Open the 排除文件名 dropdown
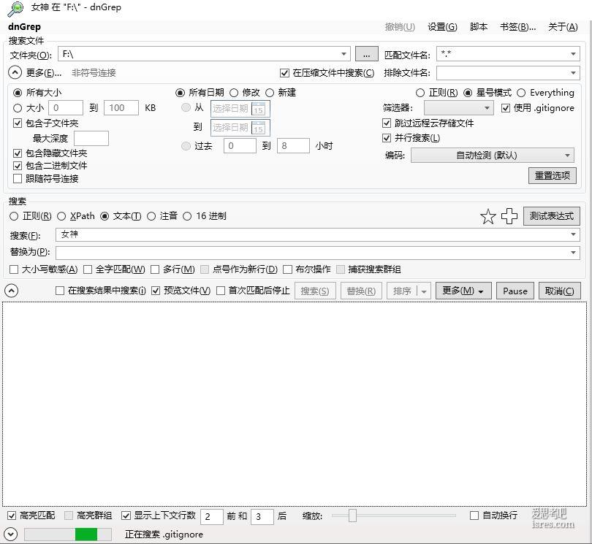 (573, 72)
